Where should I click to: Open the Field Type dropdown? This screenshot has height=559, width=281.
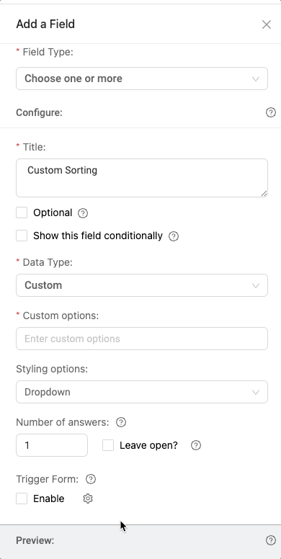[142, 79]
